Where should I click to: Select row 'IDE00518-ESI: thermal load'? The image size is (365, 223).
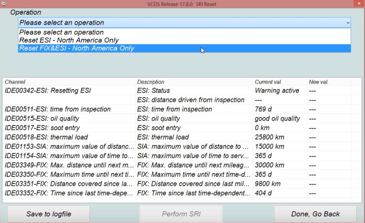point(182,137)
